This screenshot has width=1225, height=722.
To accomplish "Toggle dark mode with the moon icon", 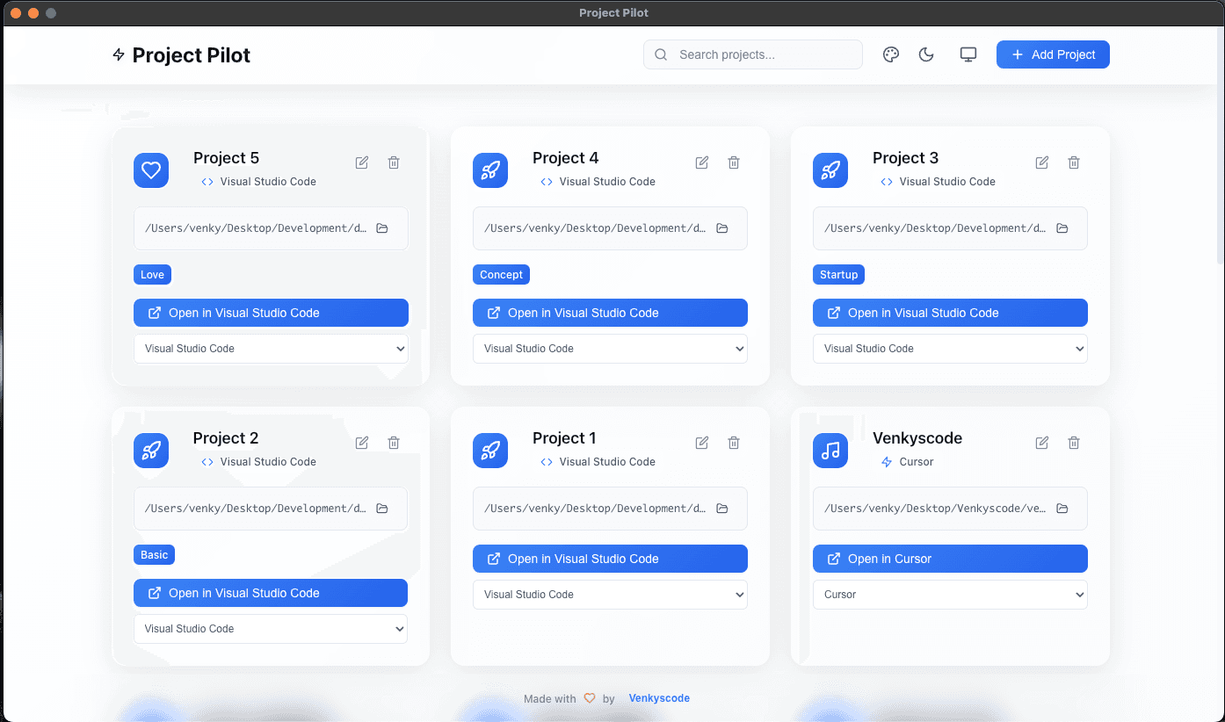I will point(925,54).
